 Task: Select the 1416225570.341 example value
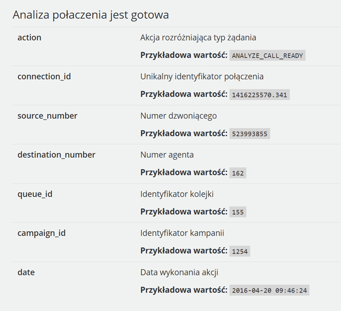point(260,95)
